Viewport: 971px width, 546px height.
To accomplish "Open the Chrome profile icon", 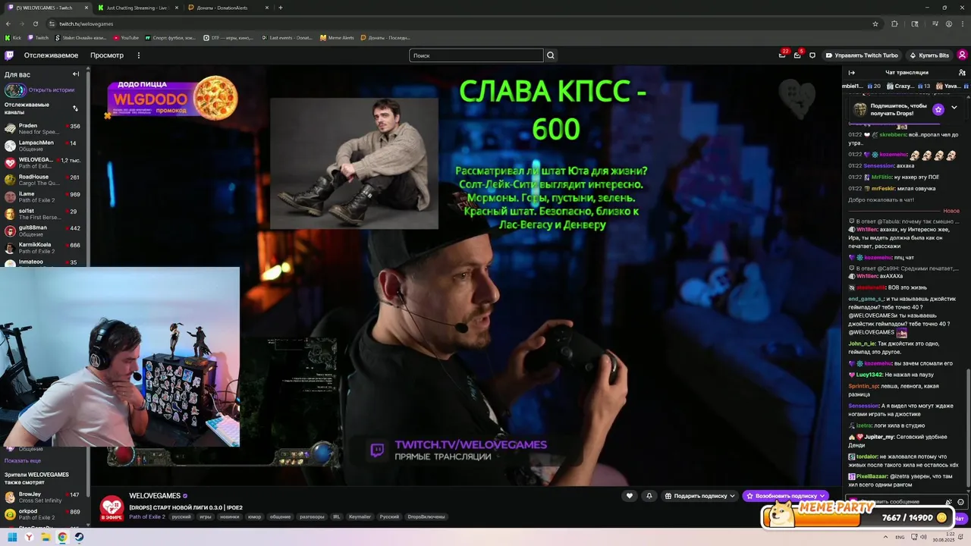I will (949, 24).
